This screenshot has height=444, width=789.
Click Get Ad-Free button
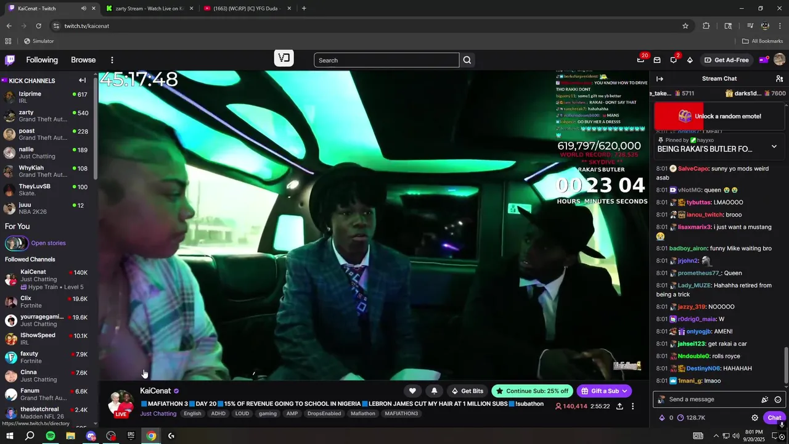(x=727, y=60)
